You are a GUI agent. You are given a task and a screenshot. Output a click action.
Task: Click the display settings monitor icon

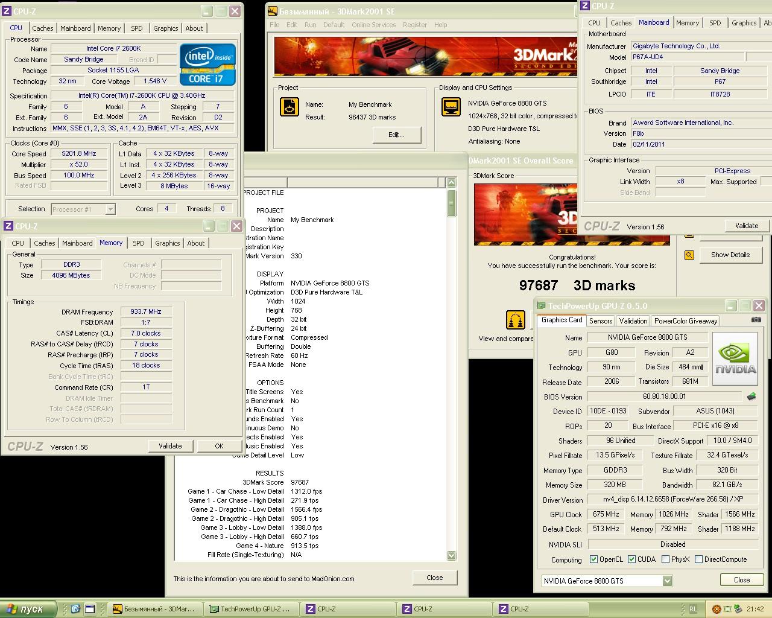point(451,107)
